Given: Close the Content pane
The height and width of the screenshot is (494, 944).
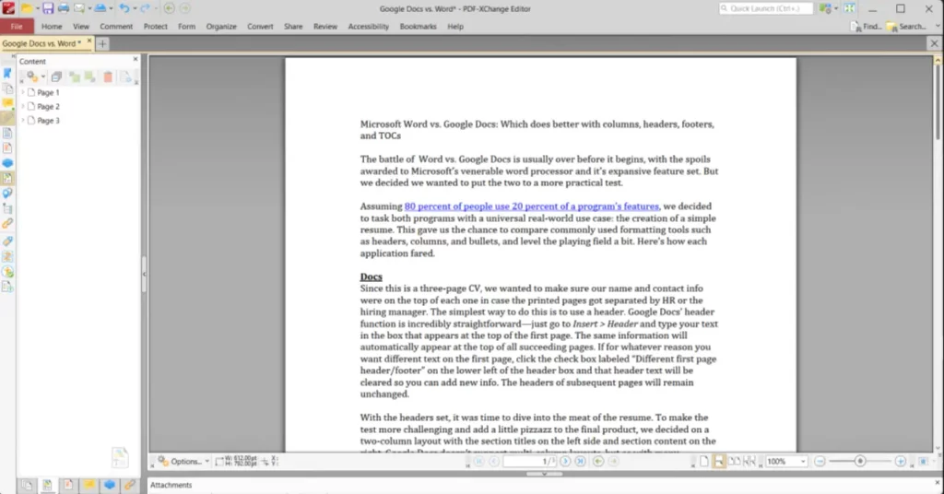Looking at the screenshot, I should 135,59.
